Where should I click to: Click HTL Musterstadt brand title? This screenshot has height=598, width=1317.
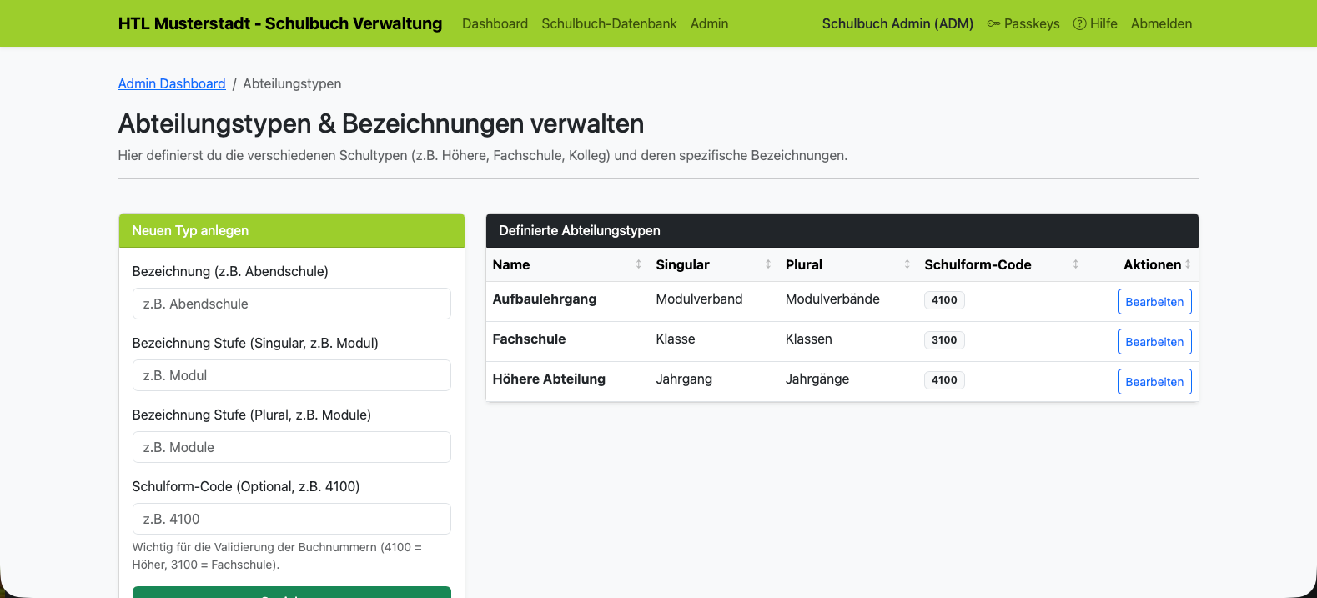coord(280,23)
